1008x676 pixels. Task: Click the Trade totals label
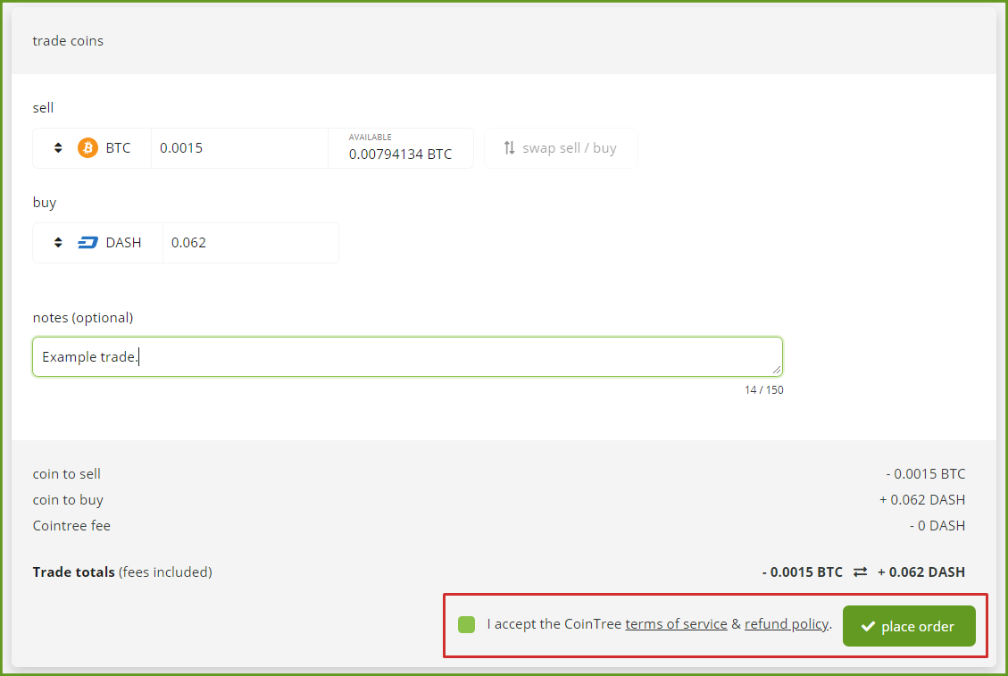[74, 572]
